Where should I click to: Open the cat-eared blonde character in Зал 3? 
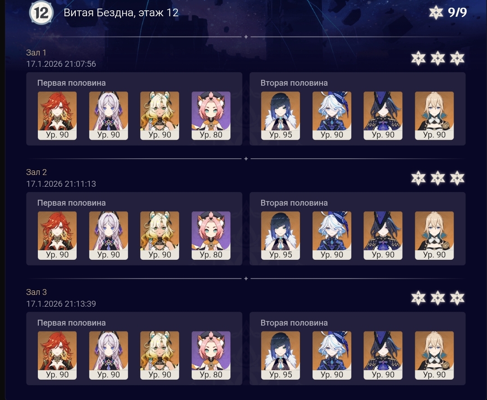160,355
